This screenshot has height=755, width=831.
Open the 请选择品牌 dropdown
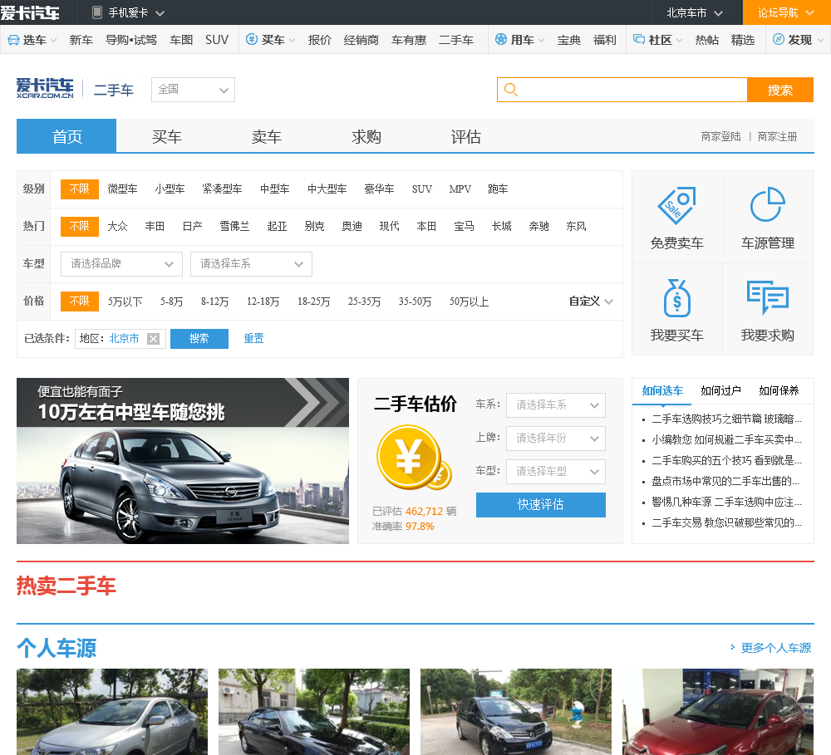[x=122, y=264]
